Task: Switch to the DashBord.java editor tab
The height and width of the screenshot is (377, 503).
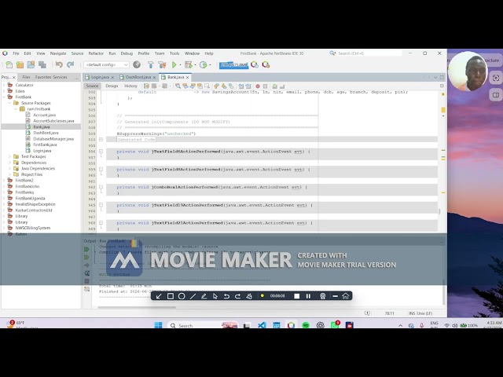Action: [x=138, y=77]
